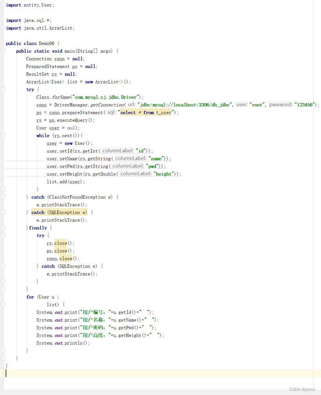The image size is (321, 395).
Task: Click 'getDouble' method call
Action: 104,174
